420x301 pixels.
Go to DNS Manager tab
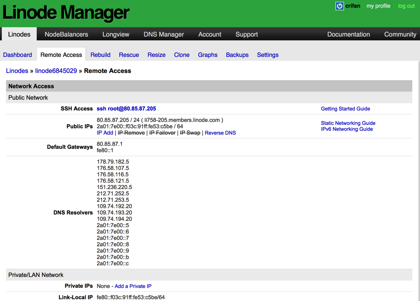[164, 34]
